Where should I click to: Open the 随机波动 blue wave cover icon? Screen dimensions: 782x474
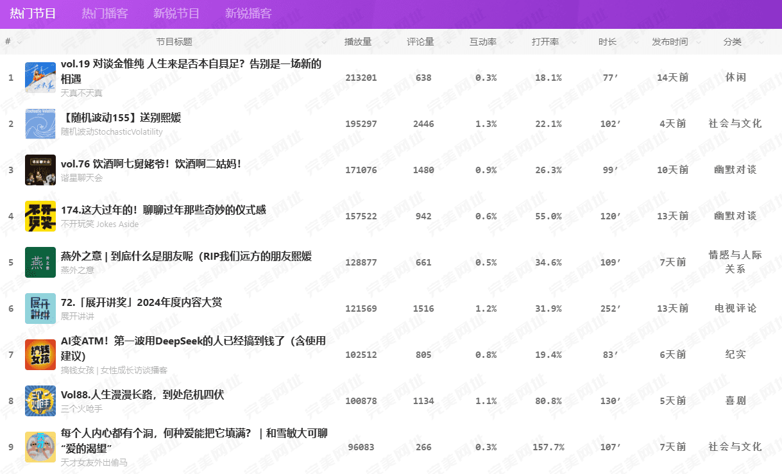click(40, 124)
